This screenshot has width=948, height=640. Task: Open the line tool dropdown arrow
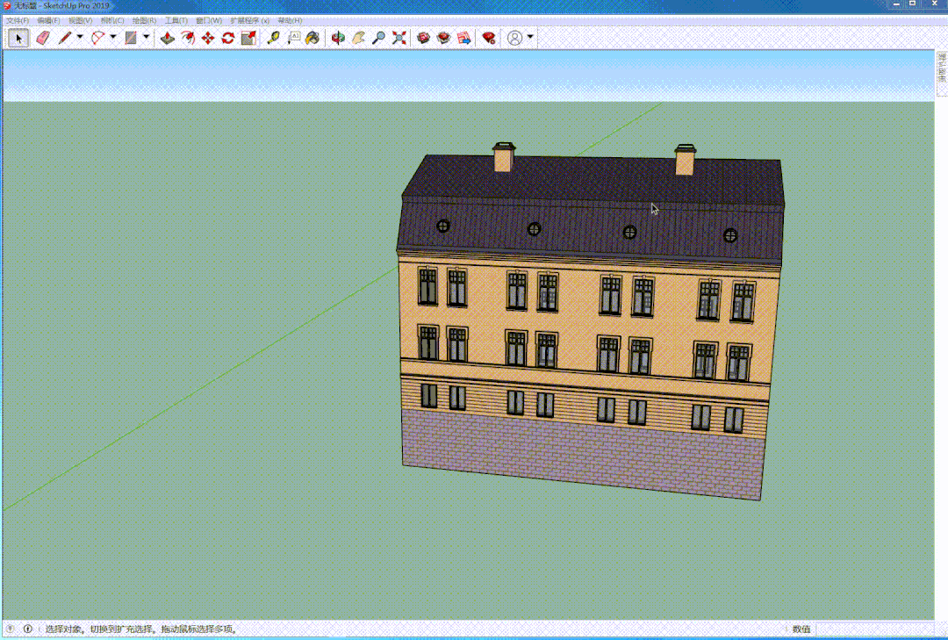tap(79, 38)
